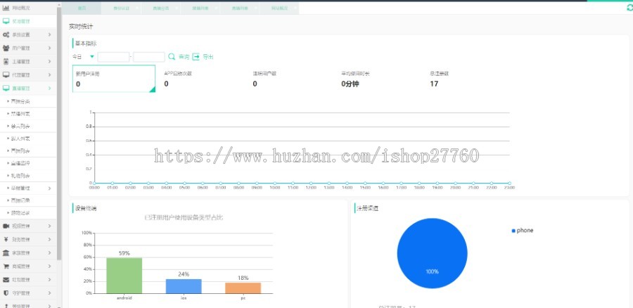
Task: Expand the 主播管理 chevron
Action: tap(50, 61)
